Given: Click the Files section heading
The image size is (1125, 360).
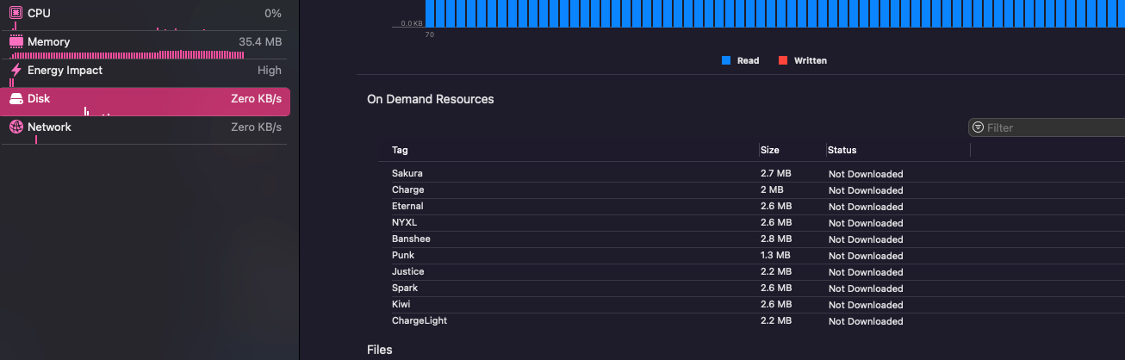Looking at the screenshot, I should pos(380,350).
